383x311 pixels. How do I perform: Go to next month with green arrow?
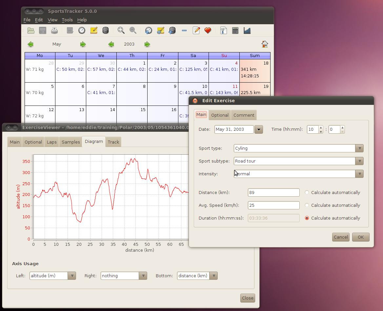point(83,44)
